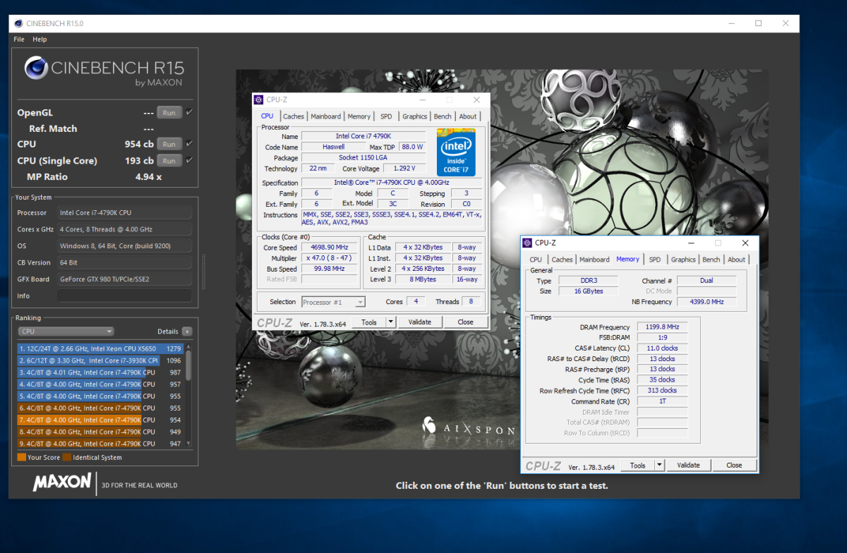Click the GFX Board field GeForce GTX 980 Ti

(x=125, y=279)
